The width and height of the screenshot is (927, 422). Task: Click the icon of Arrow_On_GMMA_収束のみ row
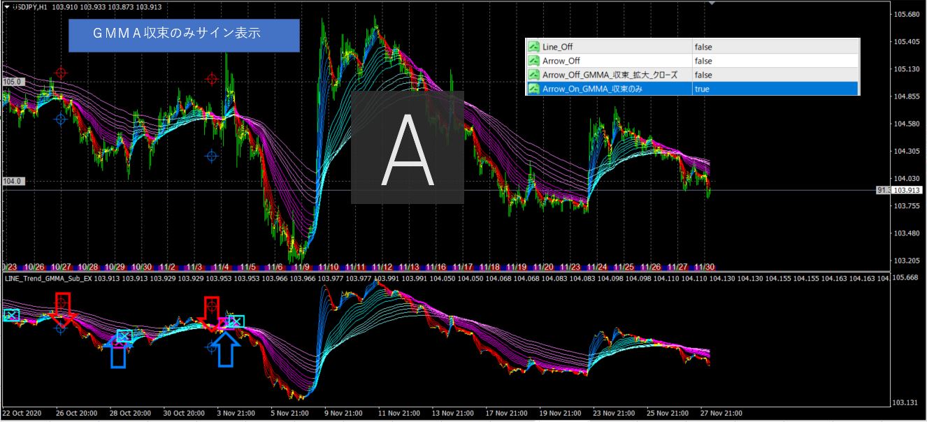click(x=534, y=89)
